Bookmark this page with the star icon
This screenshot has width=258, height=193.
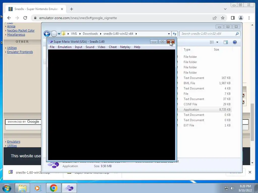click(x=223, y=18)
